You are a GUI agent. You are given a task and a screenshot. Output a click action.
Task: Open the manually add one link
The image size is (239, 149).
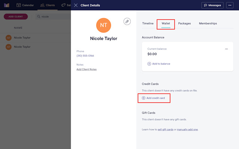pos(187,130)
